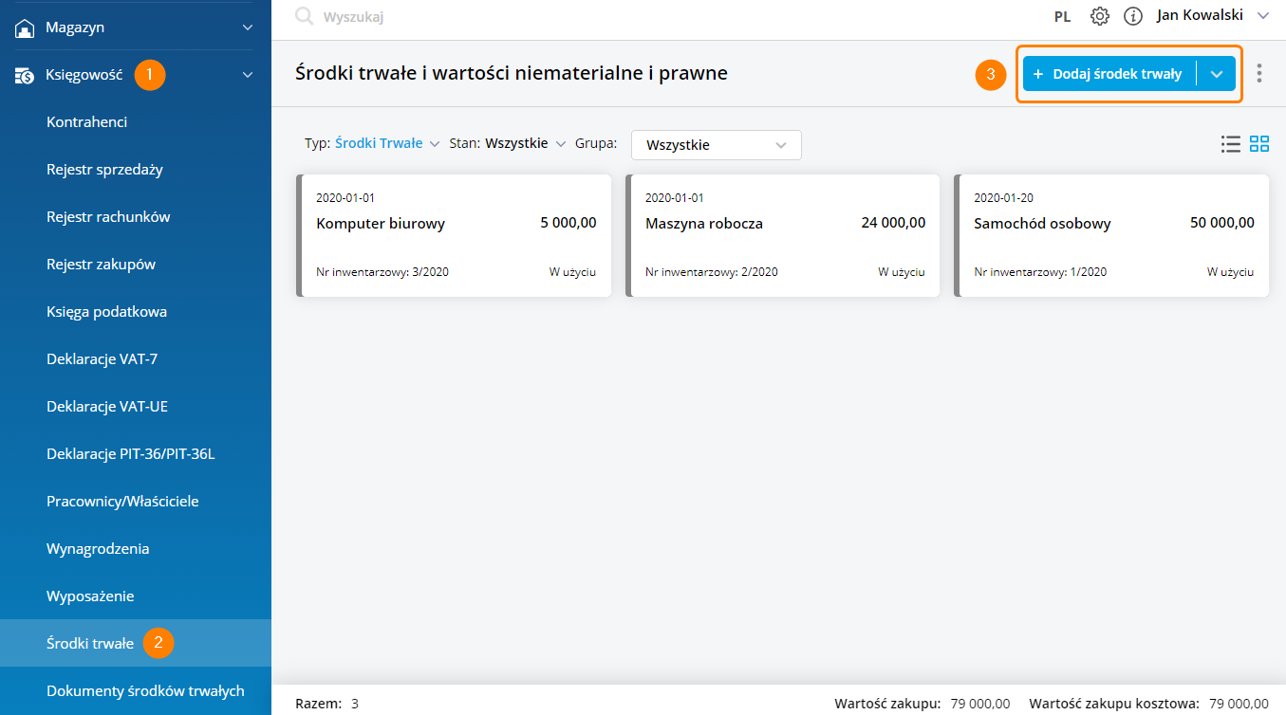Open the three-dot more options menu
Image resolution: width=1286 pixels, height=715 pixels.
1259,73
